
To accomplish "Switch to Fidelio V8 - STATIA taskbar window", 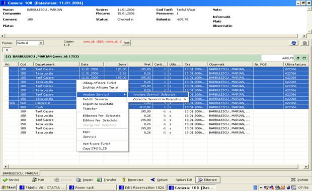I will pyautogui.click(x=43, y=187).
